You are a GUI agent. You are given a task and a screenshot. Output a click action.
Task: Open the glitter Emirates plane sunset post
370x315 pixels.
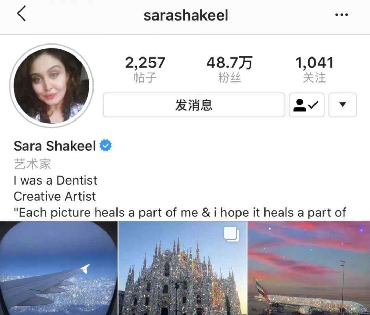(309, 268)
